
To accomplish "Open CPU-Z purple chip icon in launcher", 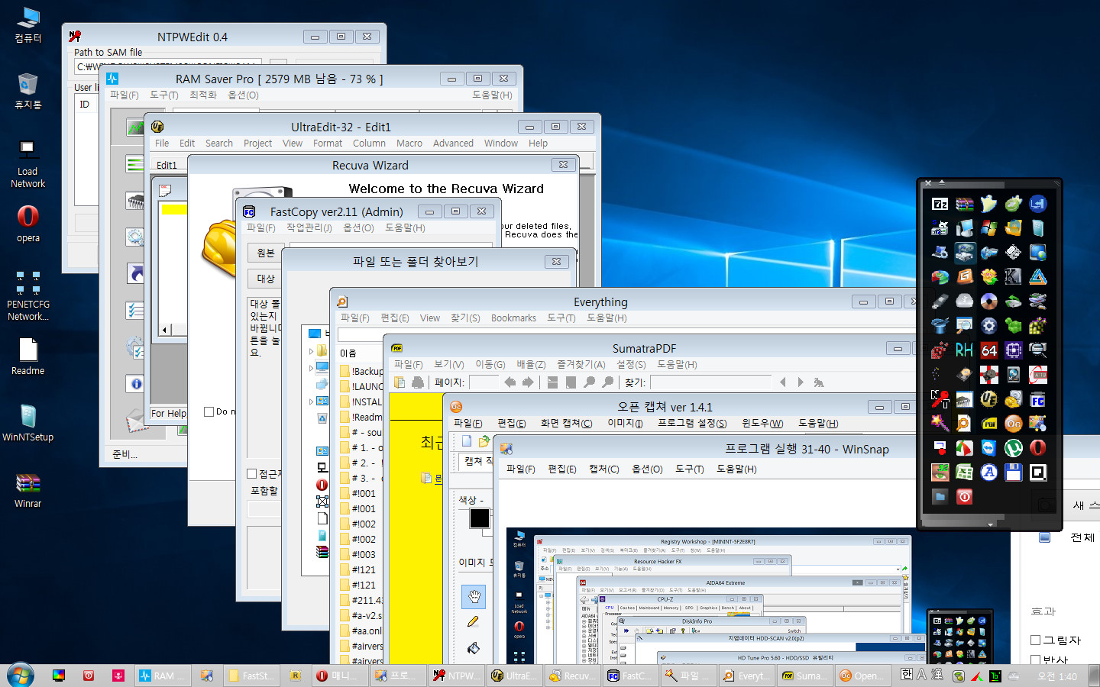I will click(x=1014, y=350).
